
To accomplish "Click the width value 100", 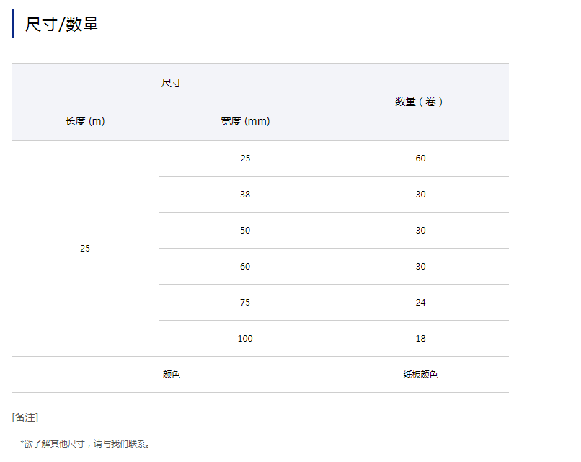I will (245, 338).
